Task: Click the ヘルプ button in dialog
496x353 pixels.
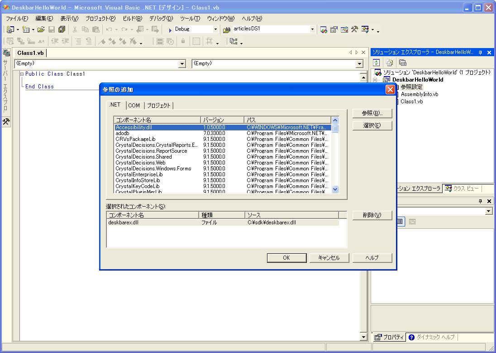Action: 372,258
